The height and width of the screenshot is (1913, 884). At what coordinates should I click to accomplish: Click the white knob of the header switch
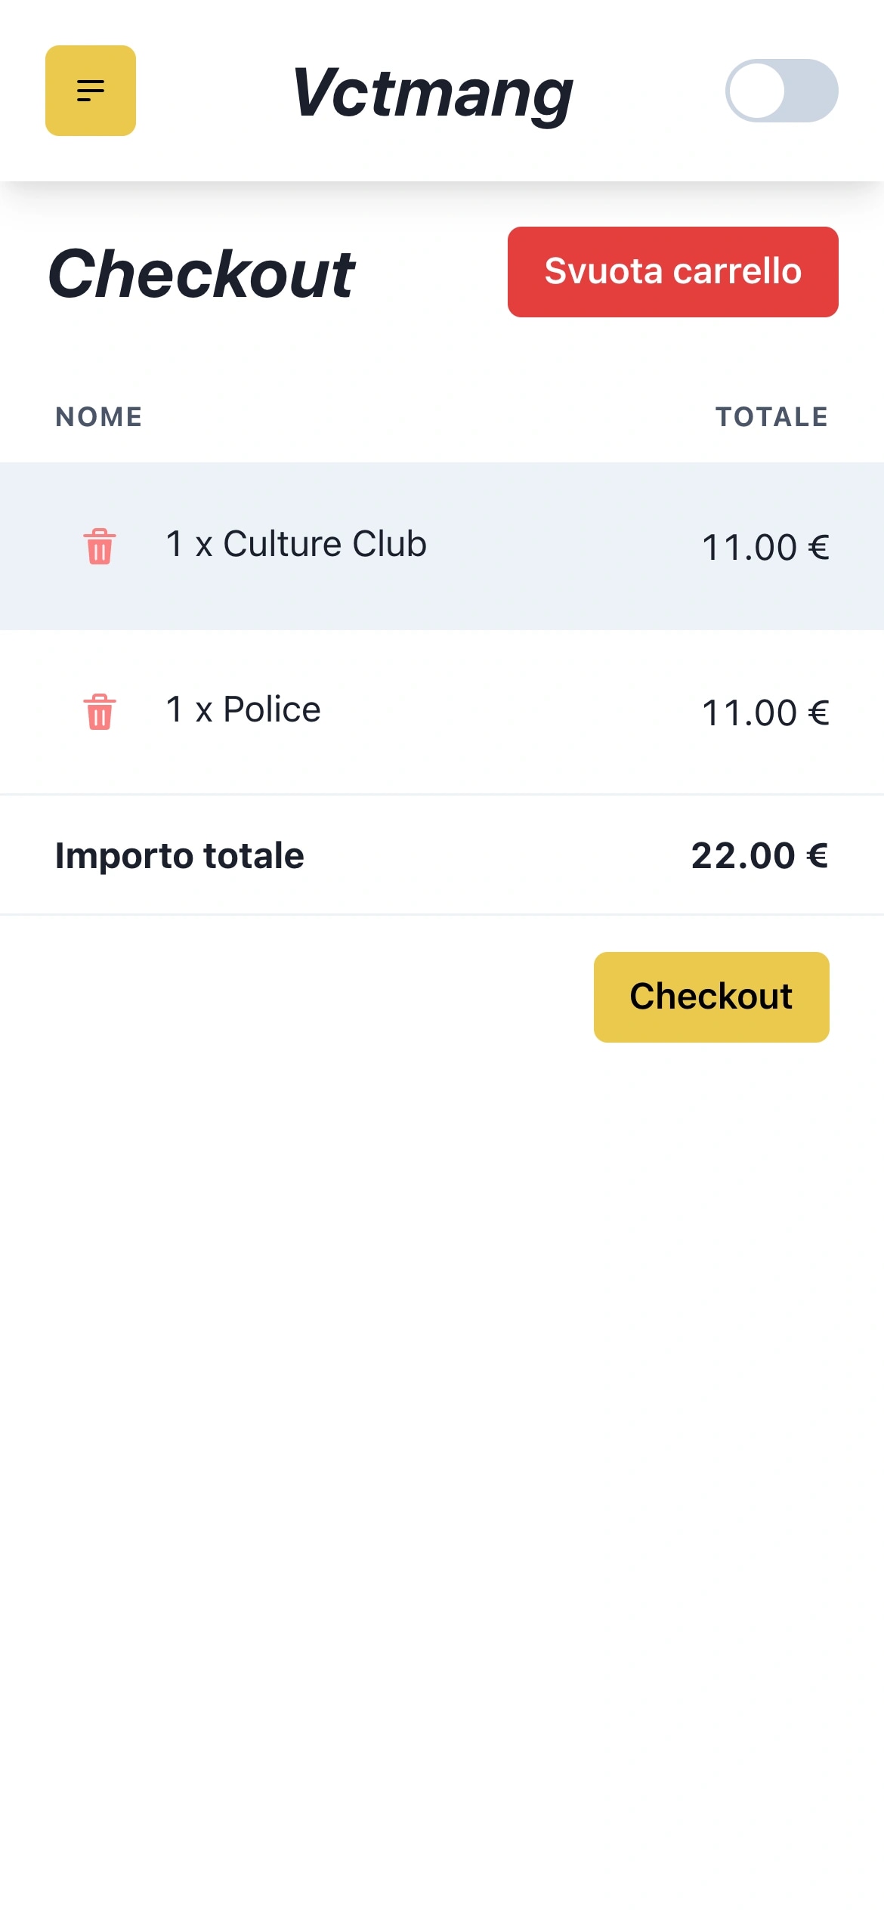[756, 91]
